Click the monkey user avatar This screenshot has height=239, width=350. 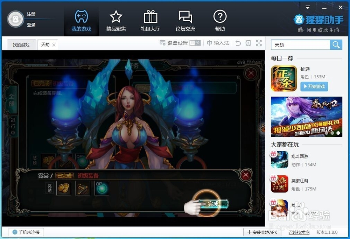pyautogui.click(x=15, y=19)
